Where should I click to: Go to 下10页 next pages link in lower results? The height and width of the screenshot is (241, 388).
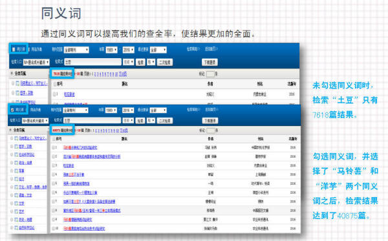(124, 131)
